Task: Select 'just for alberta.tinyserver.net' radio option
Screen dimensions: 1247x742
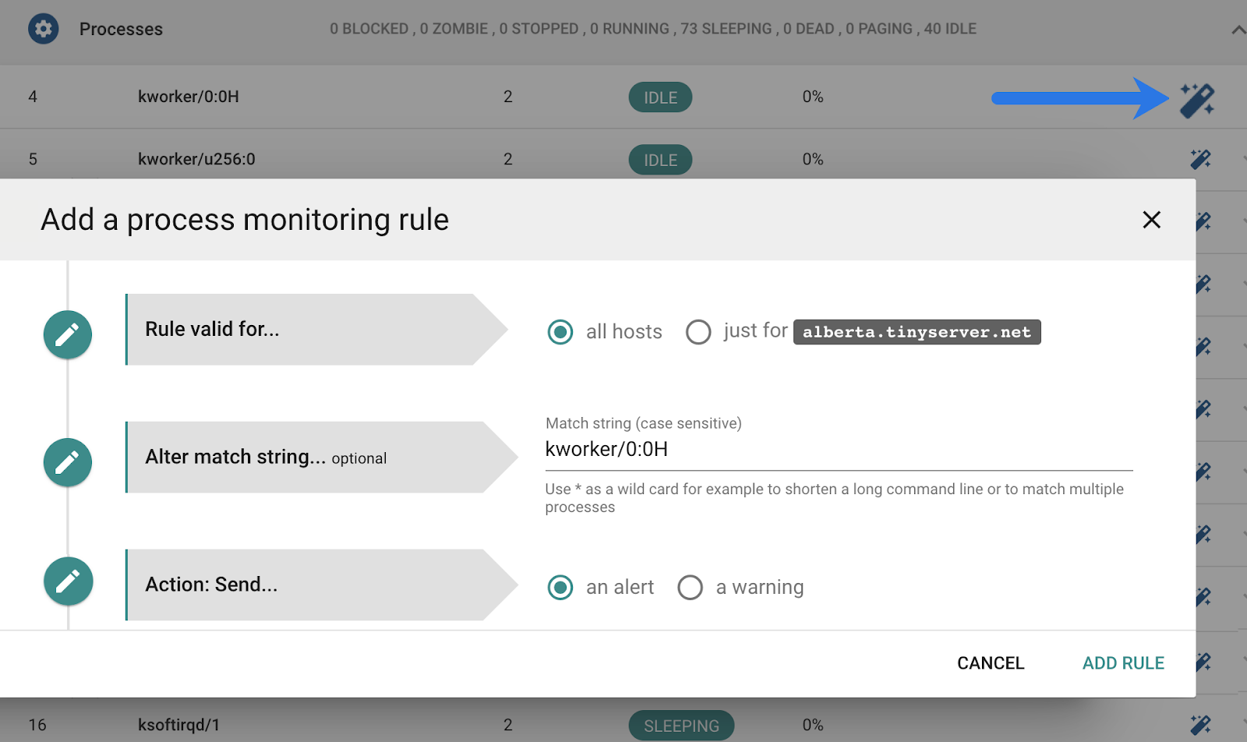Action: pos(698,332)
